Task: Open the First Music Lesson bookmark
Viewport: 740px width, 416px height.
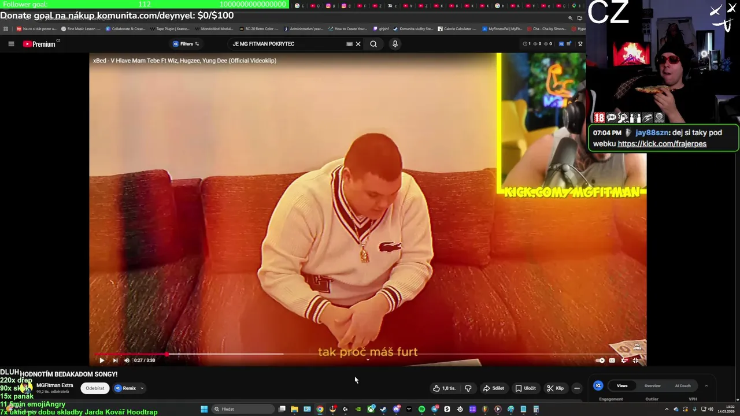Action: tap(80, 28)
